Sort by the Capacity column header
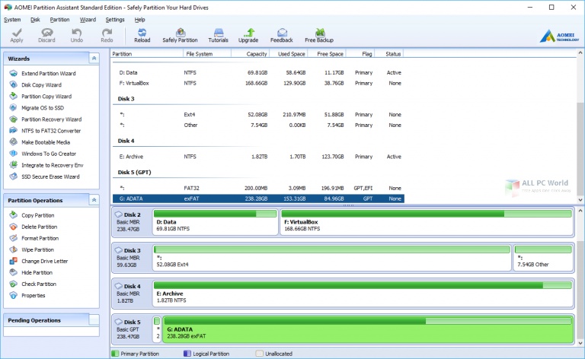The width and height of the screenshot is (585, 359). 251,54
